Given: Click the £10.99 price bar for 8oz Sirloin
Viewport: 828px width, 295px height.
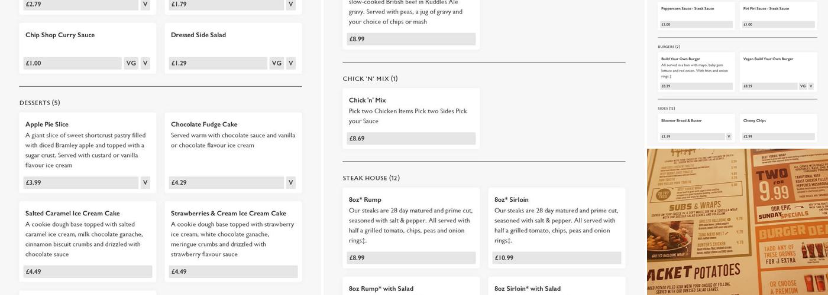Looking at the screenshot, I should pyautogui.click(x=557, y=258).
